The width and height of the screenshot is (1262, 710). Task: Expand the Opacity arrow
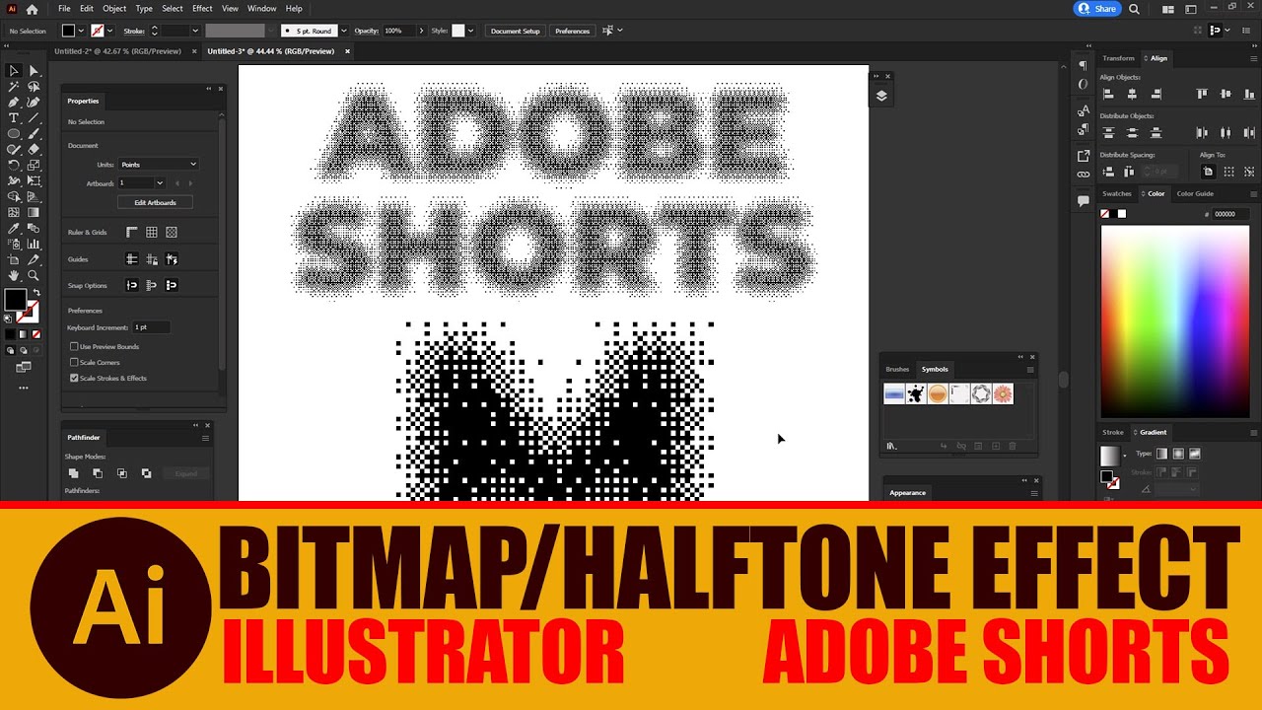[x=421, y=31]
